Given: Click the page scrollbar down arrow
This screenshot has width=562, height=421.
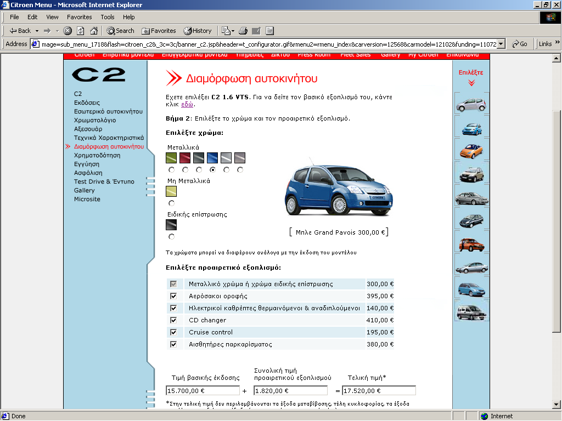Looking at the screenshot, I should [557, 405].
